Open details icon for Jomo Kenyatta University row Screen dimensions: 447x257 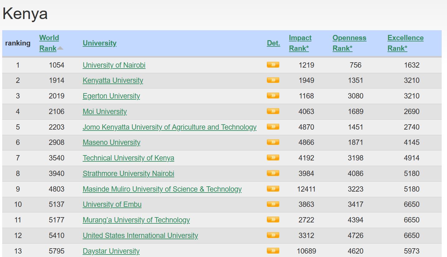pos(273,127)
